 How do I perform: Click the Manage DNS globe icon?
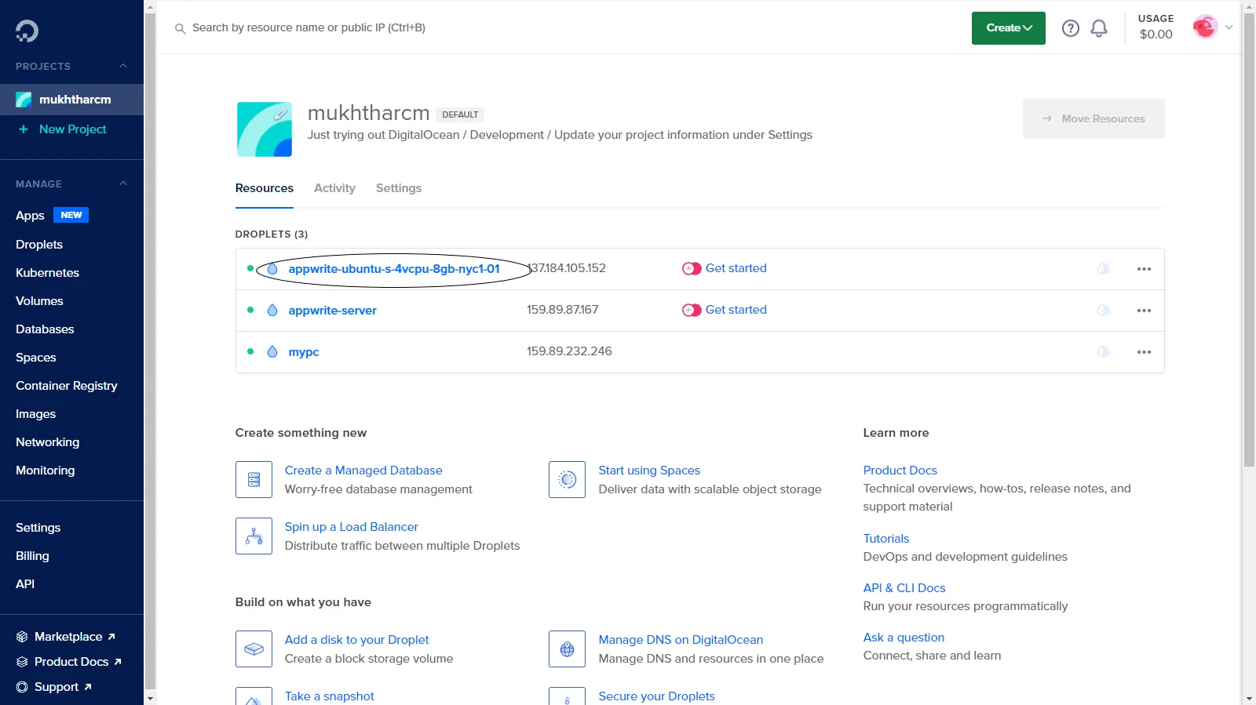pos(567,649)
